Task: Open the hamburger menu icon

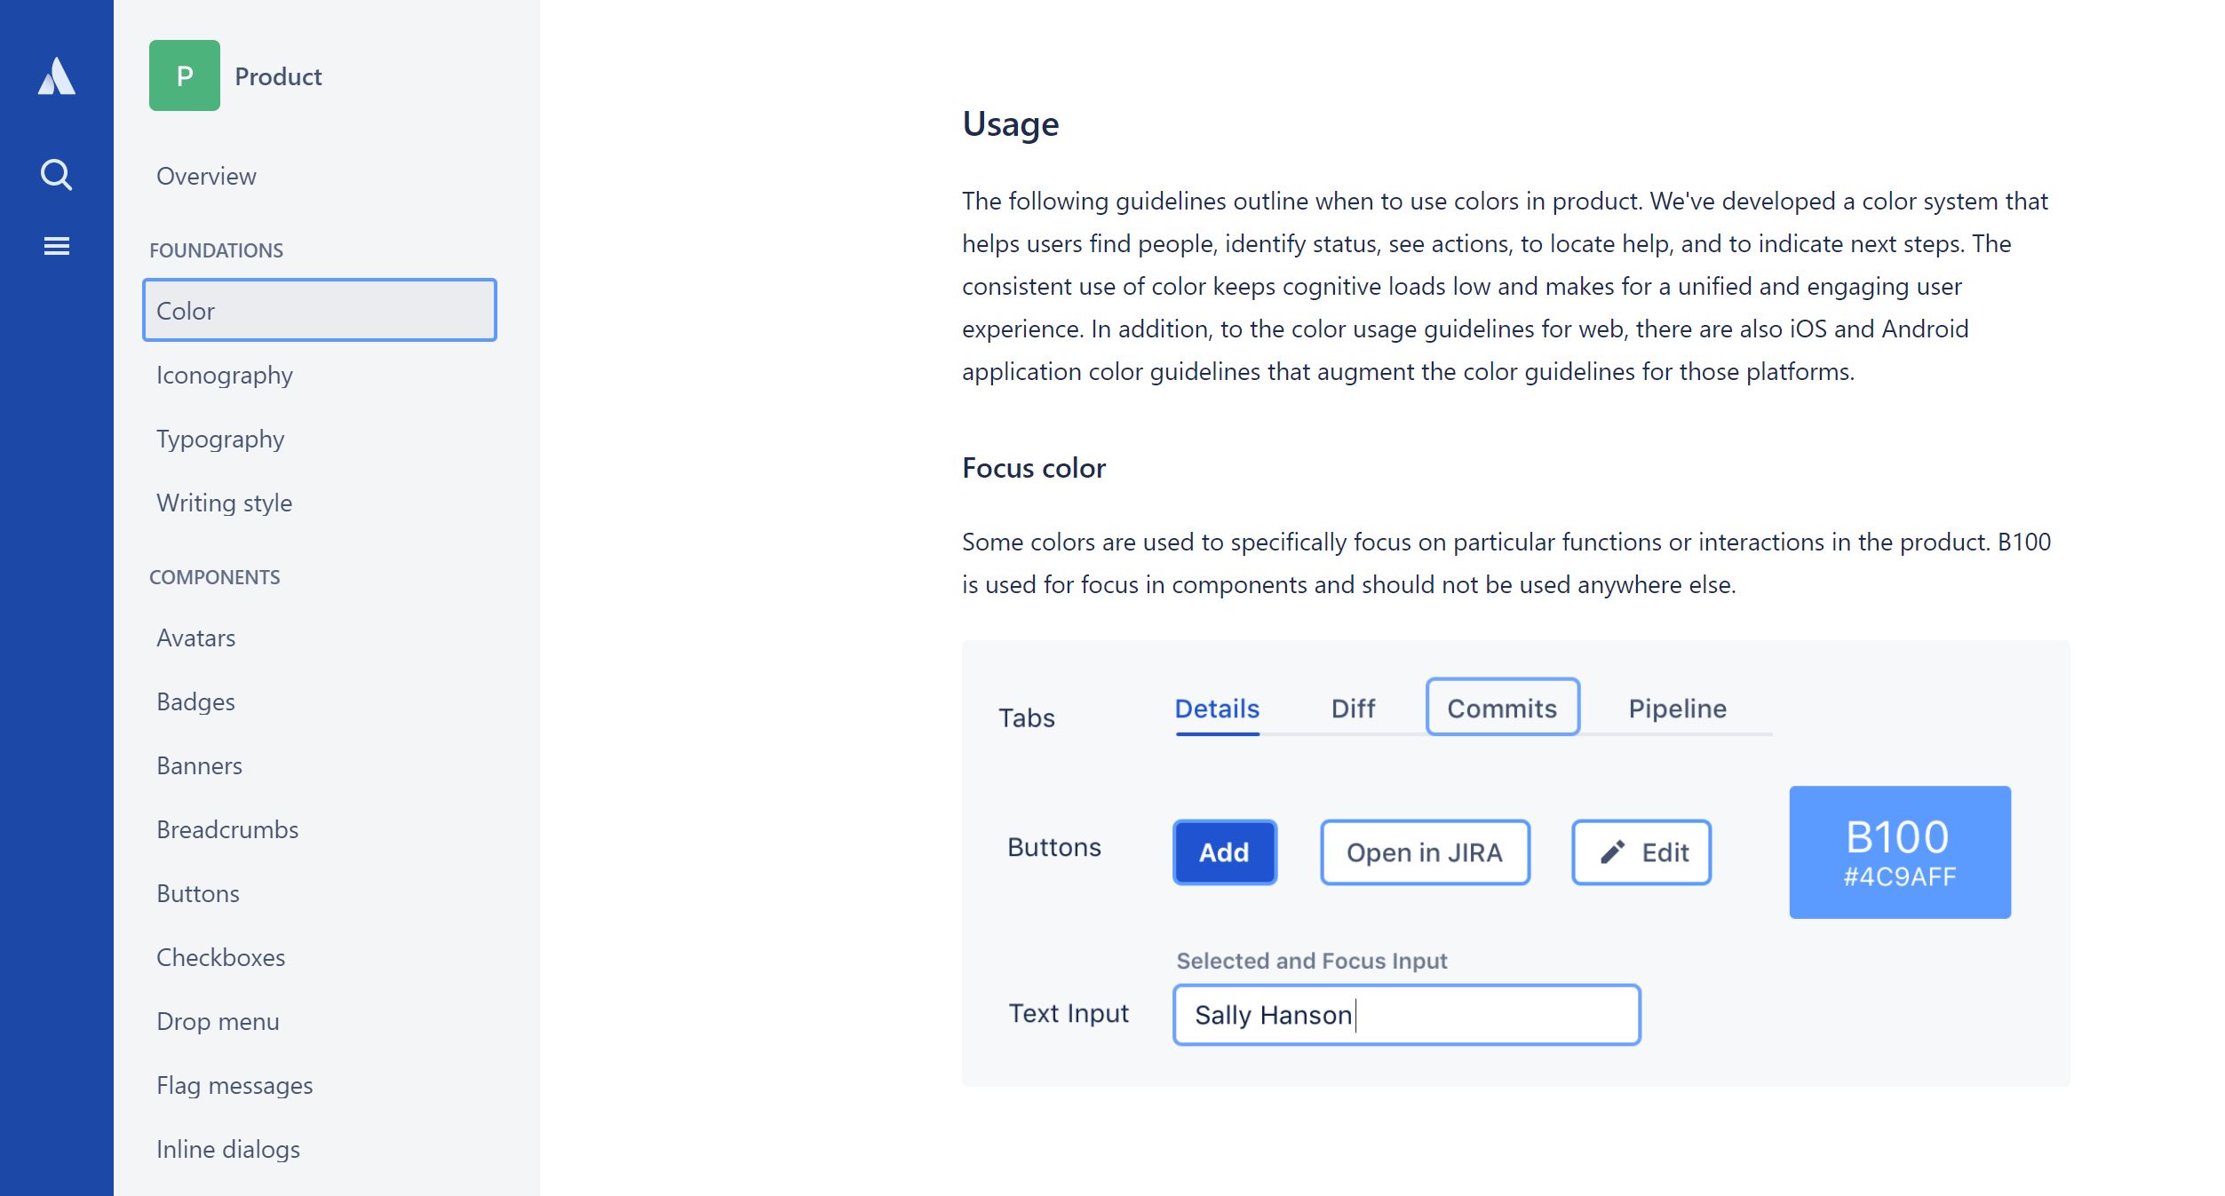Action: pyautogui.click(x=57, y=246)
